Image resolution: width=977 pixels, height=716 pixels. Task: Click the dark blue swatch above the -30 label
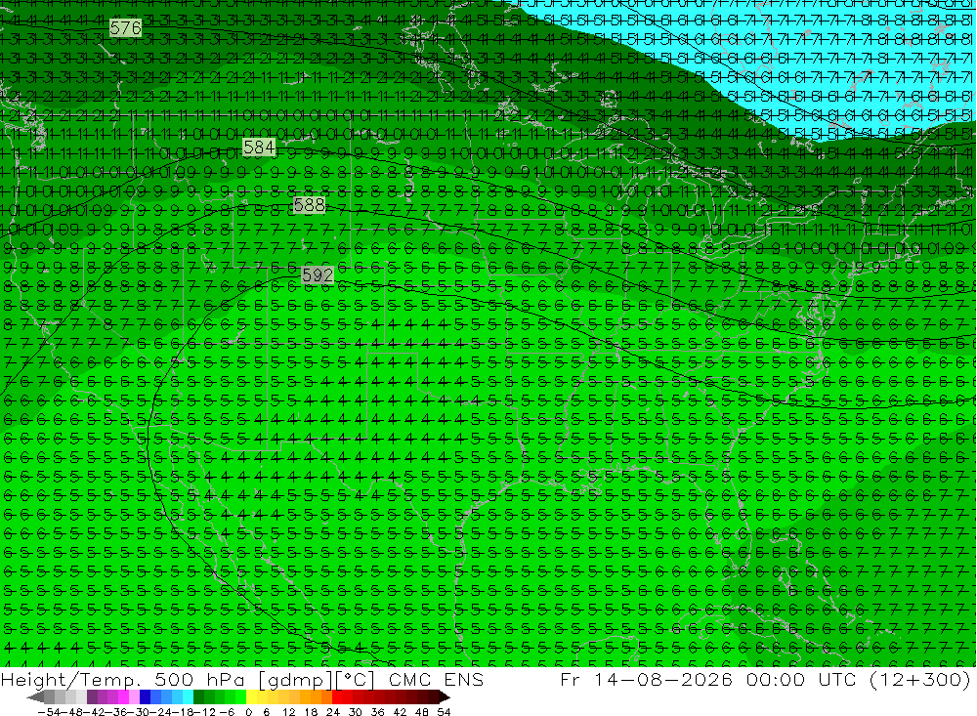point(145,697)
